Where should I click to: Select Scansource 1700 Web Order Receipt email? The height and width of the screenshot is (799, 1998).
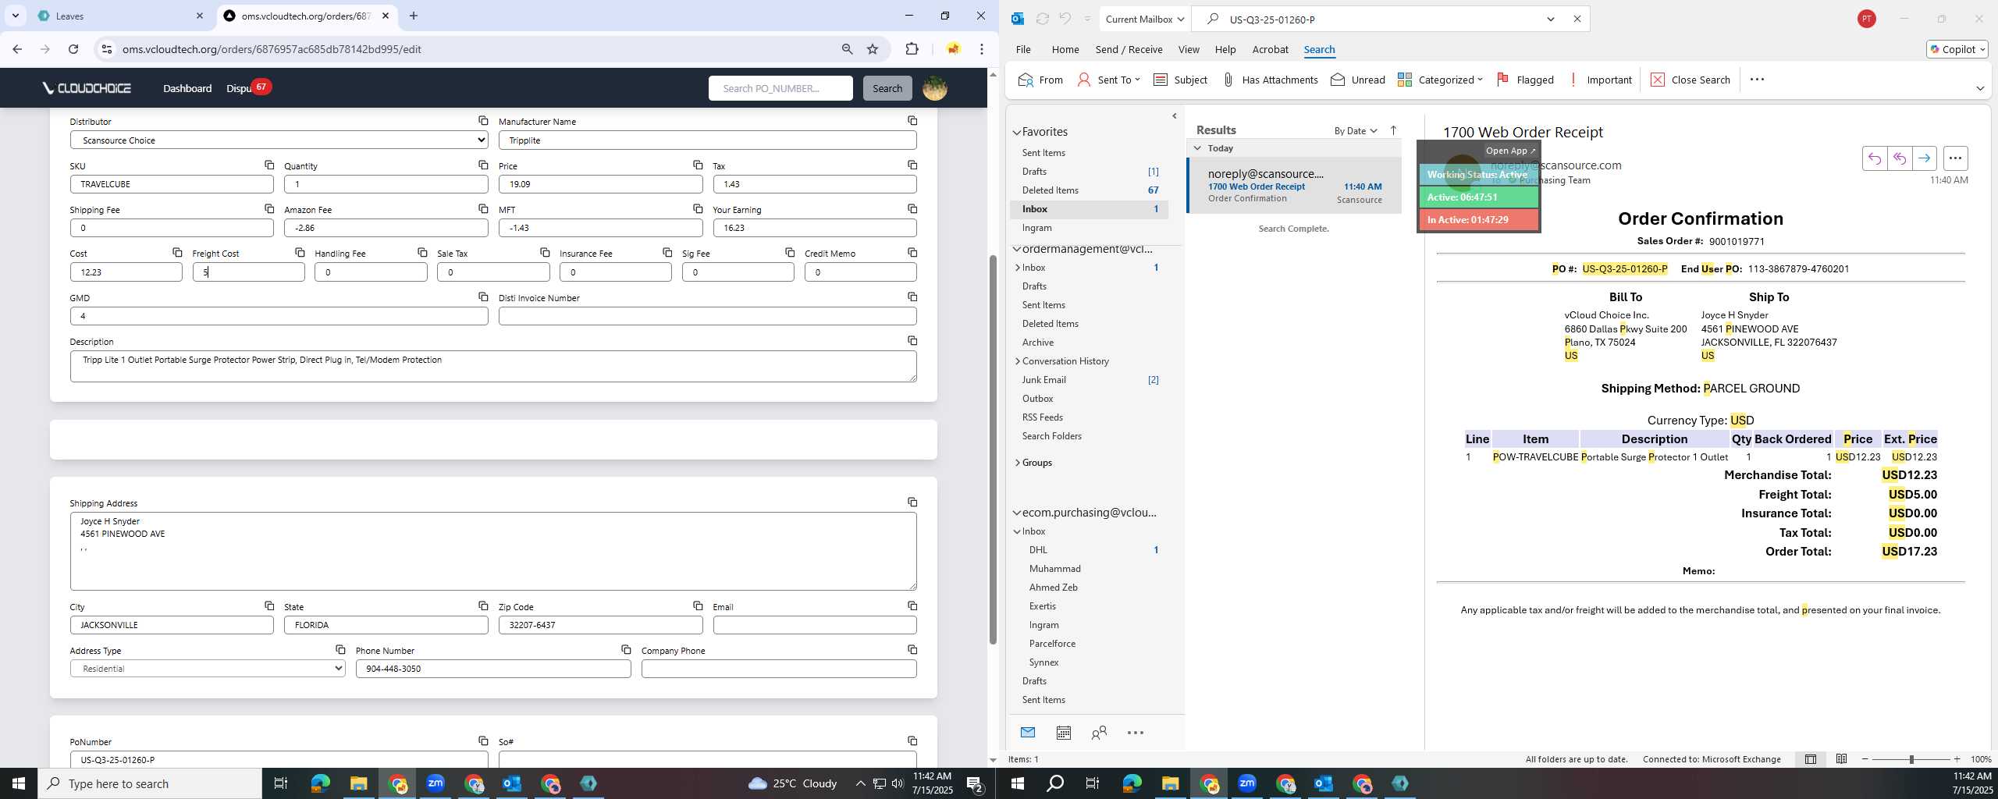(x=1294, y=186)
